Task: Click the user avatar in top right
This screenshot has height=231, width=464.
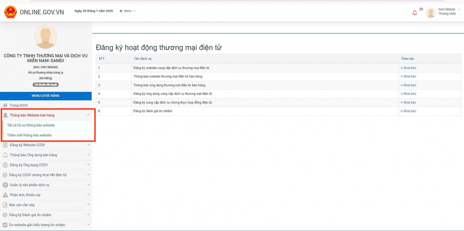Action: 431,12
